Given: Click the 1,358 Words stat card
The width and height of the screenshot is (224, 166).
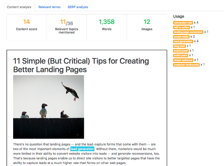Looking at the screenshot, I should pos(107,27).
